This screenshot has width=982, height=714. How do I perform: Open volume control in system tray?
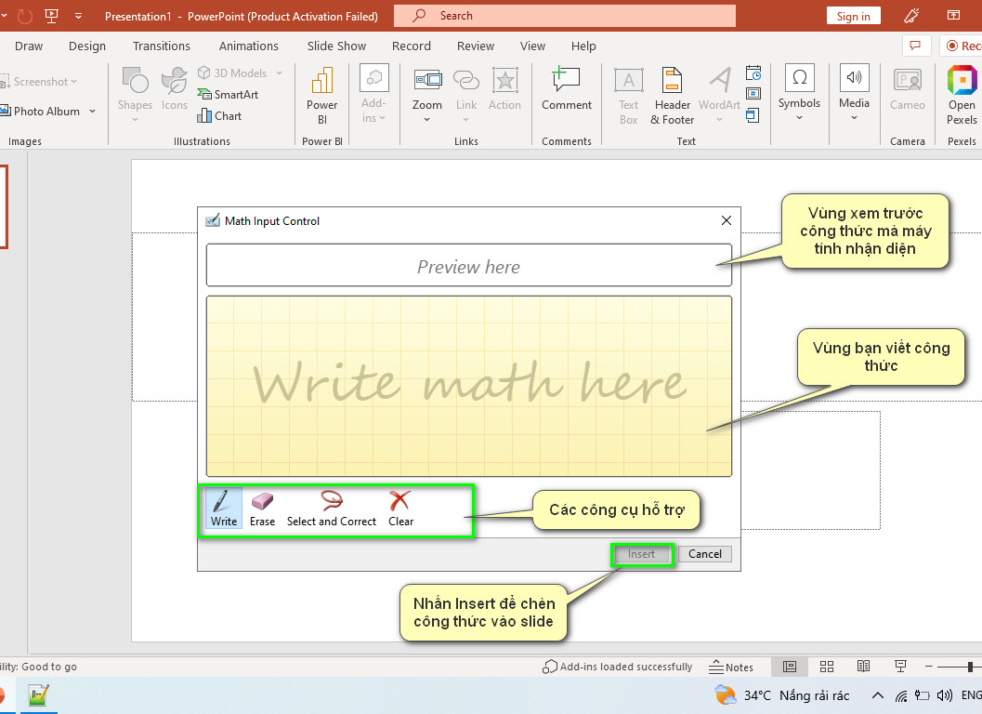pyautogui.click(x=945, y=695)
